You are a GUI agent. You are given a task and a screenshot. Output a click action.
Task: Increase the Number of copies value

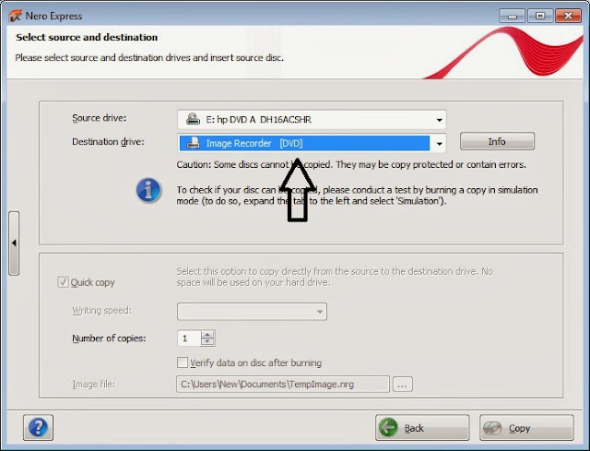[x=207, y=335]
